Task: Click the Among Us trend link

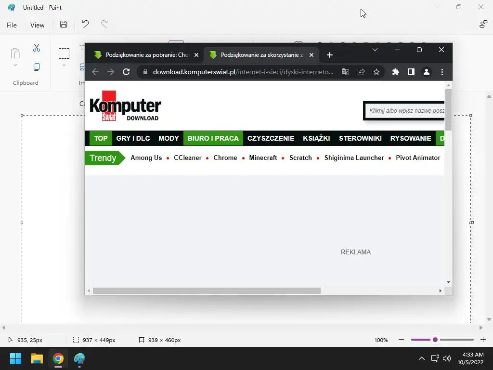Action: tap(146, 158)
